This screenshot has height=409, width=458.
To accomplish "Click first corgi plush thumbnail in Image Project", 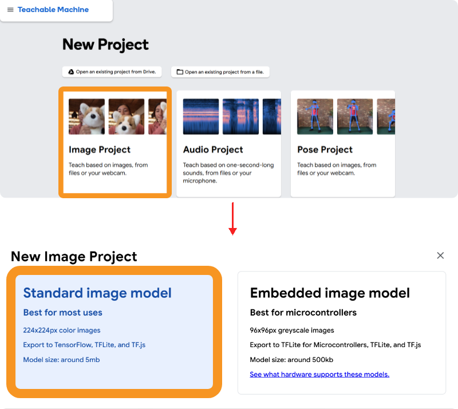I will pyautogui.click(x=87, y=117).
